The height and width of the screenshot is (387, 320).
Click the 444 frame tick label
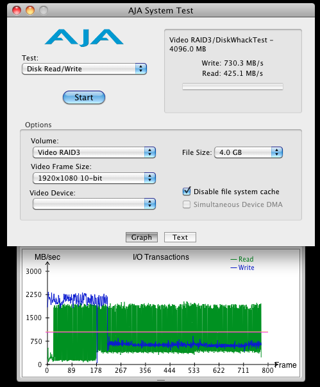[169, 370]
